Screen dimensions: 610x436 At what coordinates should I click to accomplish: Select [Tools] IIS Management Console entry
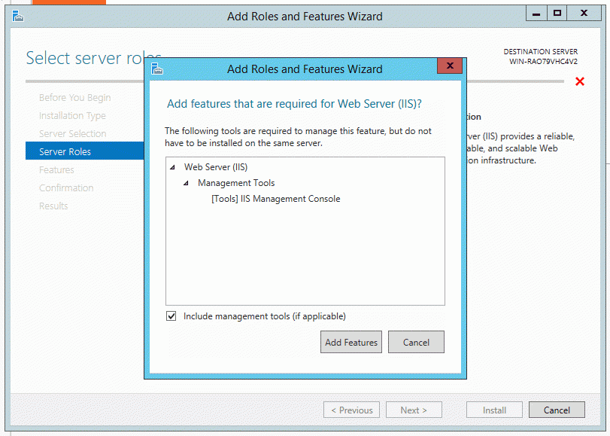click(x=276, y=199)
